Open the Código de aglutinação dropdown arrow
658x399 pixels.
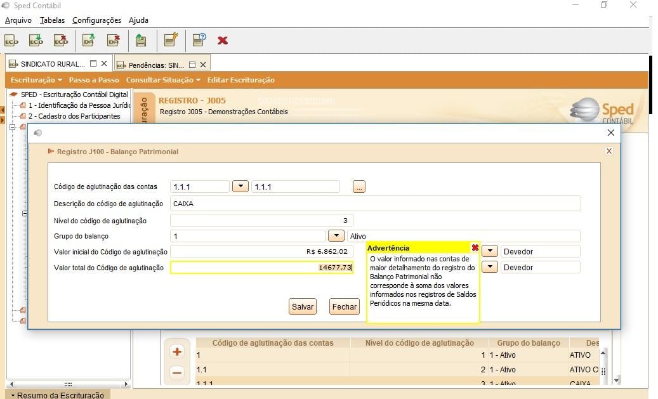coord(240,186)
